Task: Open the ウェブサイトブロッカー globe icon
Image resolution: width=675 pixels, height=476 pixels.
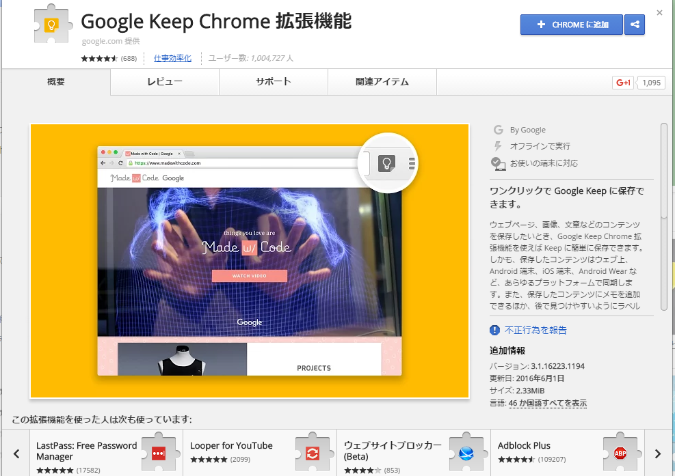Action: [x=466, y=453]
